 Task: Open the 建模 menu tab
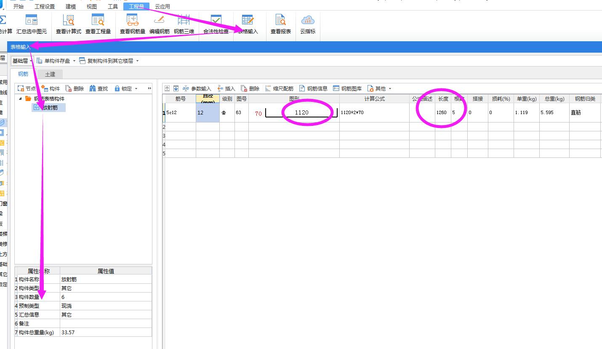point(71,6)
